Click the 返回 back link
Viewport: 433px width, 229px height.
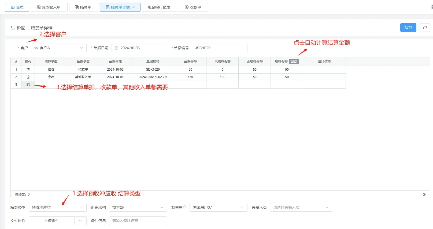[18, 28]
